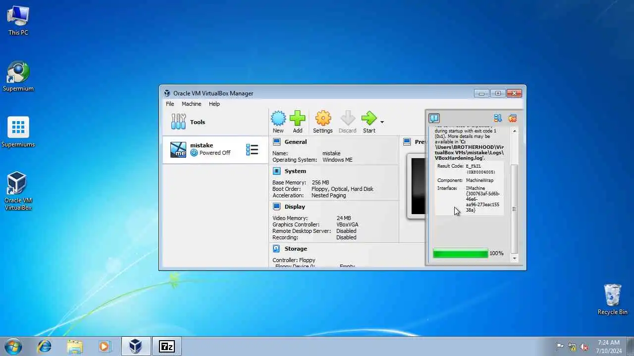Viewport: 634px width, 356px height.
Task: Click the Storage section header
Action: (x=296, y=249)
